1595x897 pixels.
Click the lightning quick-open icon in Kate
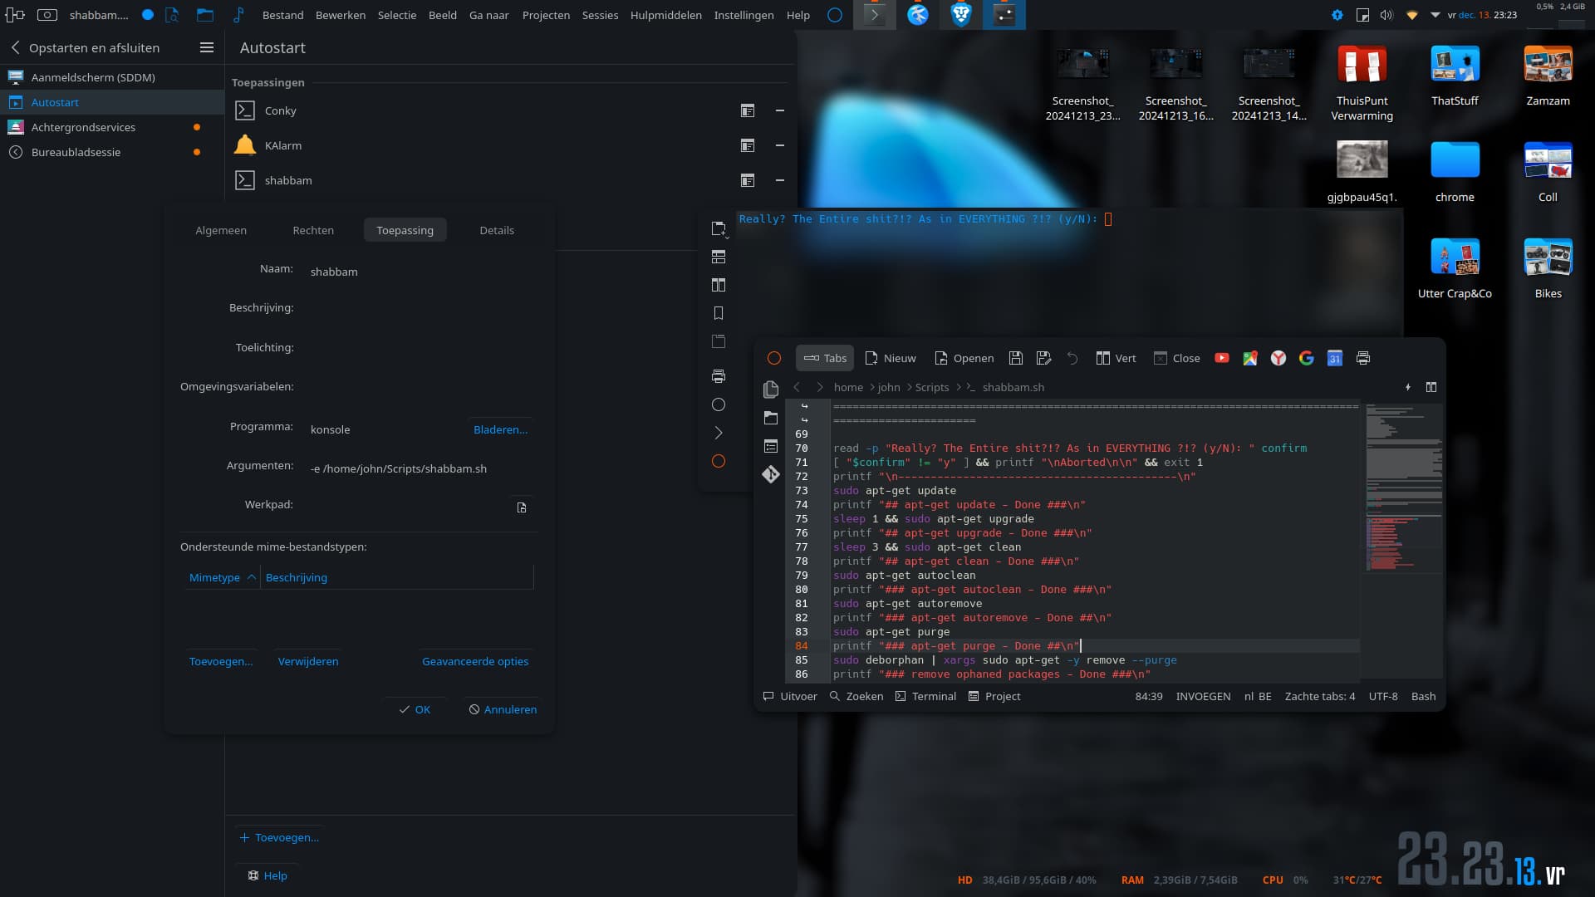click(1407, 387)
